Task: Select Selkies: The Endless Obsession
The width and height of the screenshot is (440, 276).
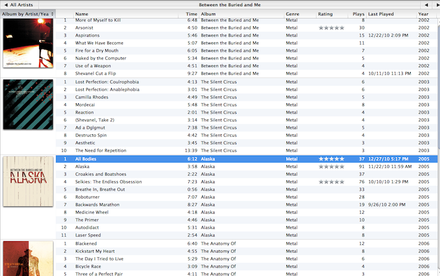Action: click(108, 182)
